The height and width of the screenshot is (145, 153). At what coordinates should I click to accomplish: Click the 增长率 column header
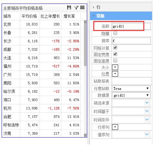pyautogui.click(x=69, y=16)
